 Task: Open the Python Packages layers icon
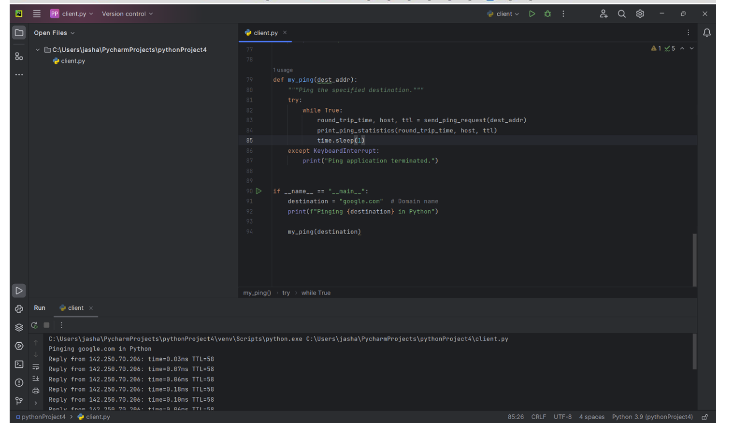[x=19, y=327]
